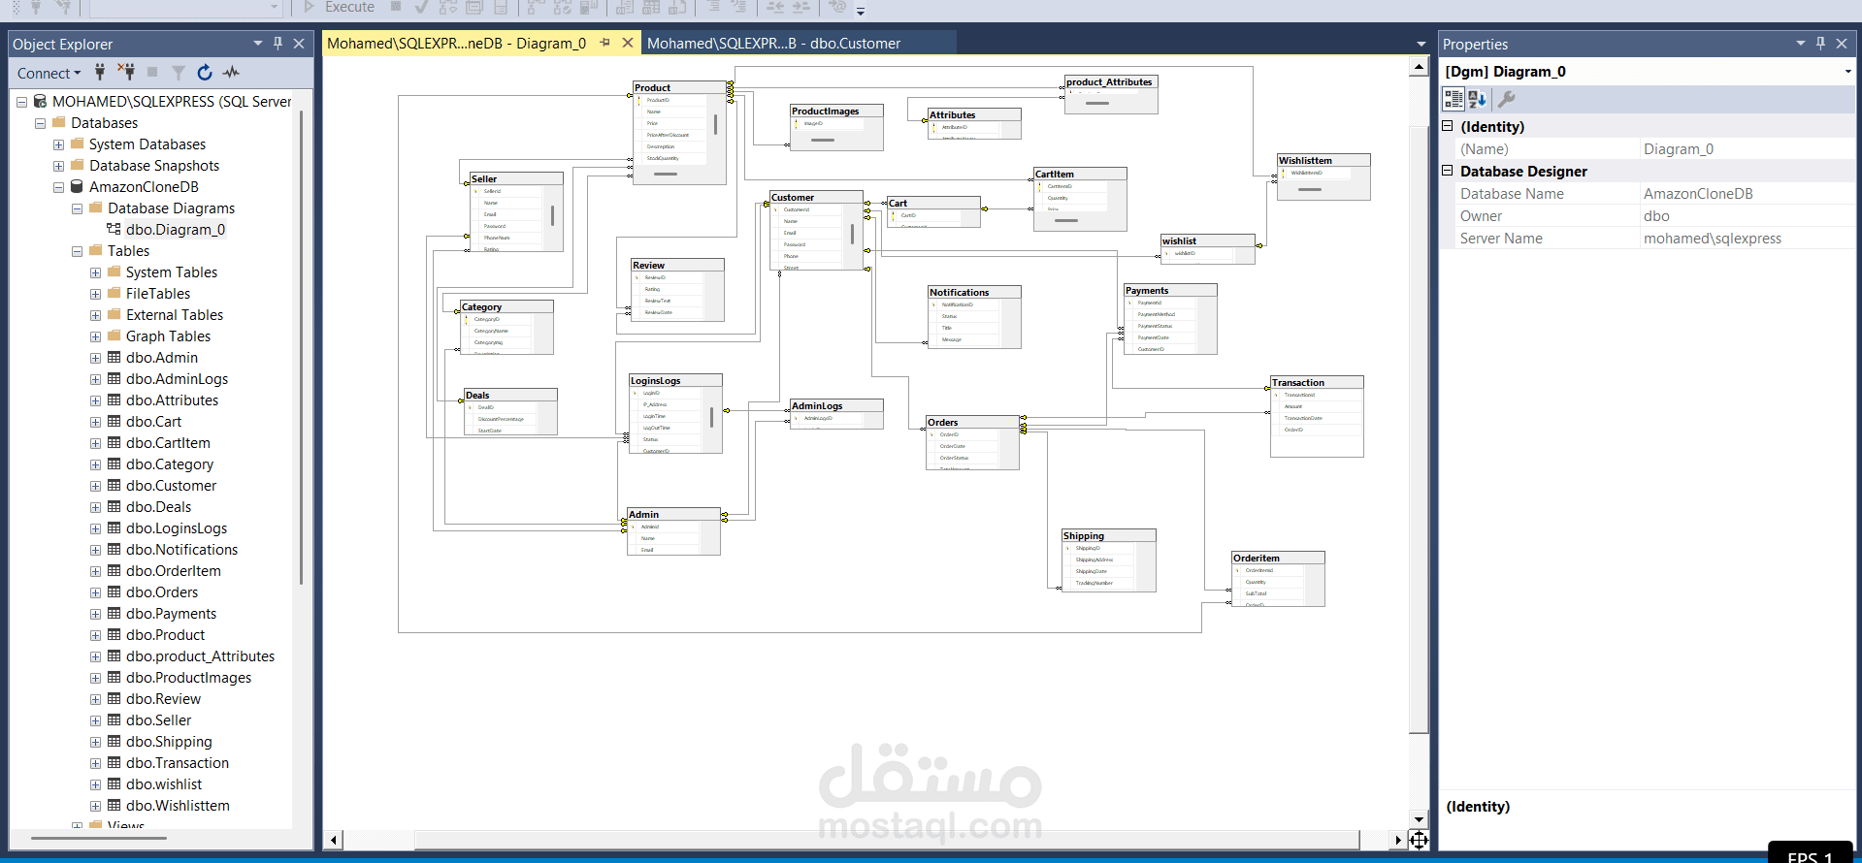Click the diagram horizontal scroll right arrow
Viewport: 1862px width, 863px height.
[1398, 840]
